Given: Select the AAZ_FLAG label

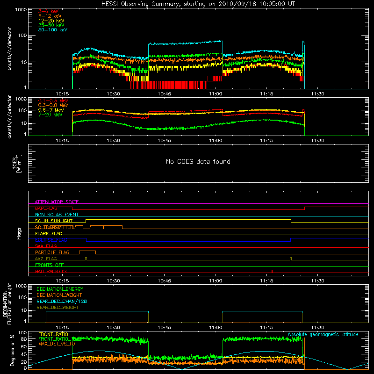Looking at the screenshot, I should point(46,259).
